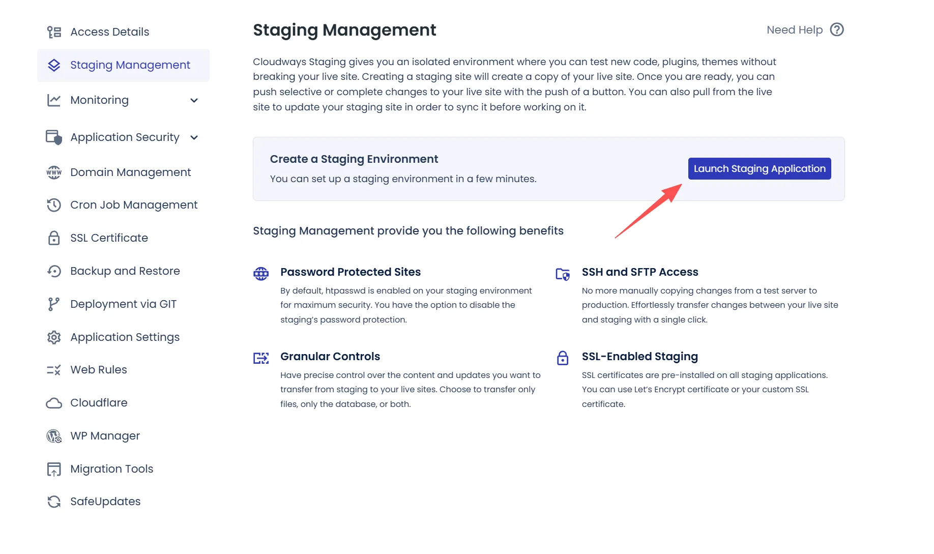Click the Deployment via GIT branch icon
The image size is (934, 554).
point(54,304)
